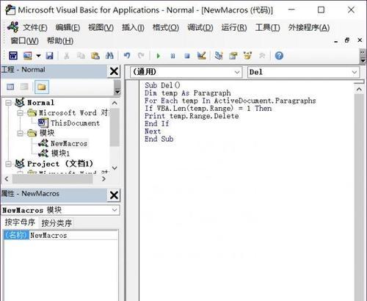Click the Break pause icon

tap(172, 56)
